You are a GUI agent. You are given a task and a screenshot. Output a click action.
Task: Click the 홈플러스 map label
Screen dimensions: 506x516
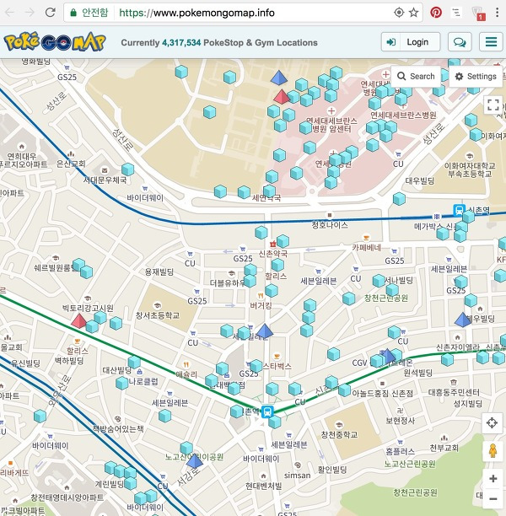click(x=400, y=451)
